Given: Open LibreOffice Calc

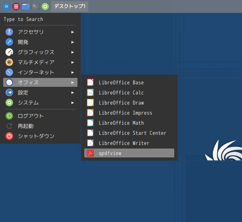Looking at the screenshot, I should pyautogui.click(x=121, y=92).
